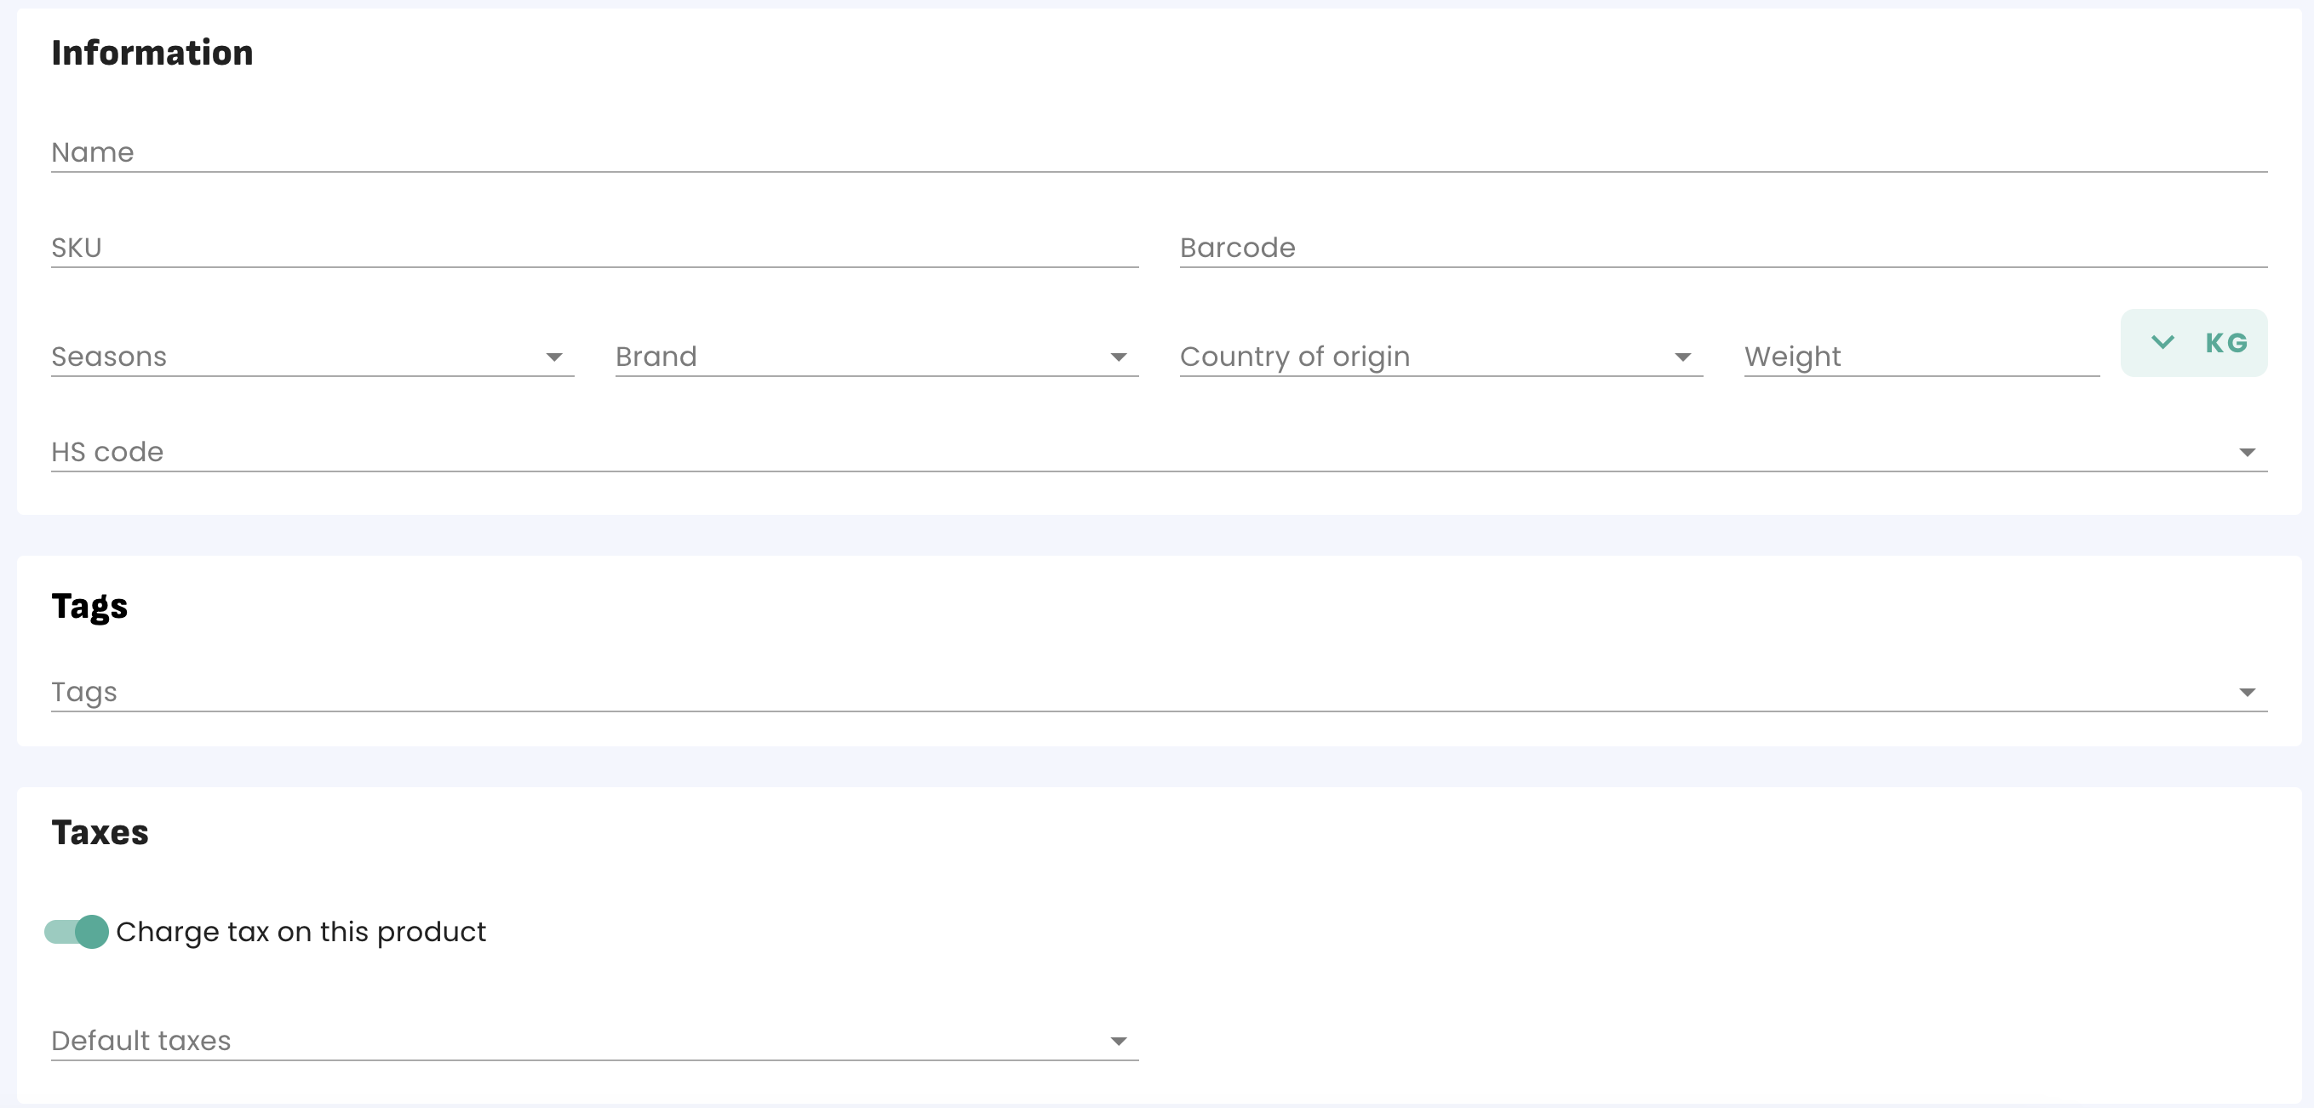Focus the SKU input field
The width and height of the screenshot is (2314, 1108).
[x=593, y=248]
